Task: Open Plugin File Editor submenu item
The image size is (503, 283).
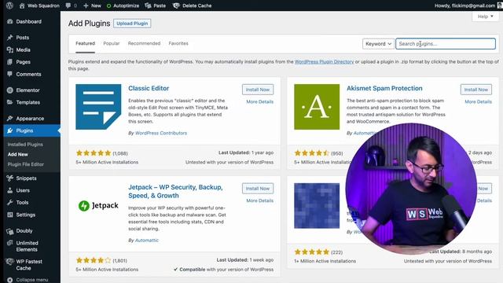Action: 26,164
